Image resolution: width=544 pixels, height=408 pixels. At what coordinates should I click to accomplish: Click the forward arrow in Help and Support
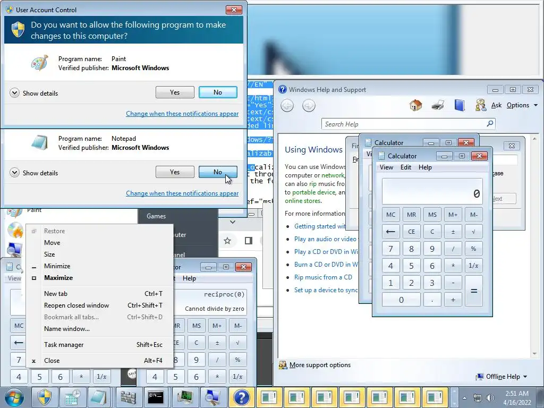(x=309, y=106)
